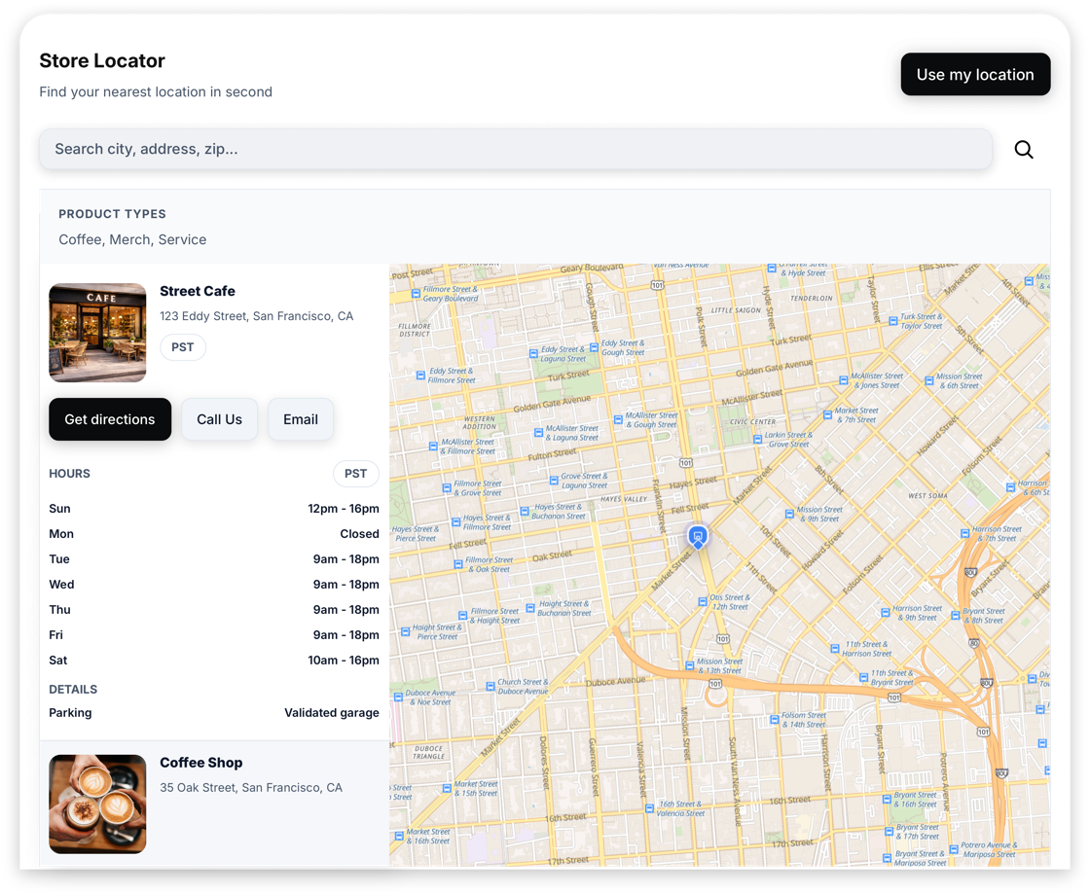The height and width of the screenshot is (895, 1090).
Task: Click the Email button for Street Cafe
Action: point(300,419)
